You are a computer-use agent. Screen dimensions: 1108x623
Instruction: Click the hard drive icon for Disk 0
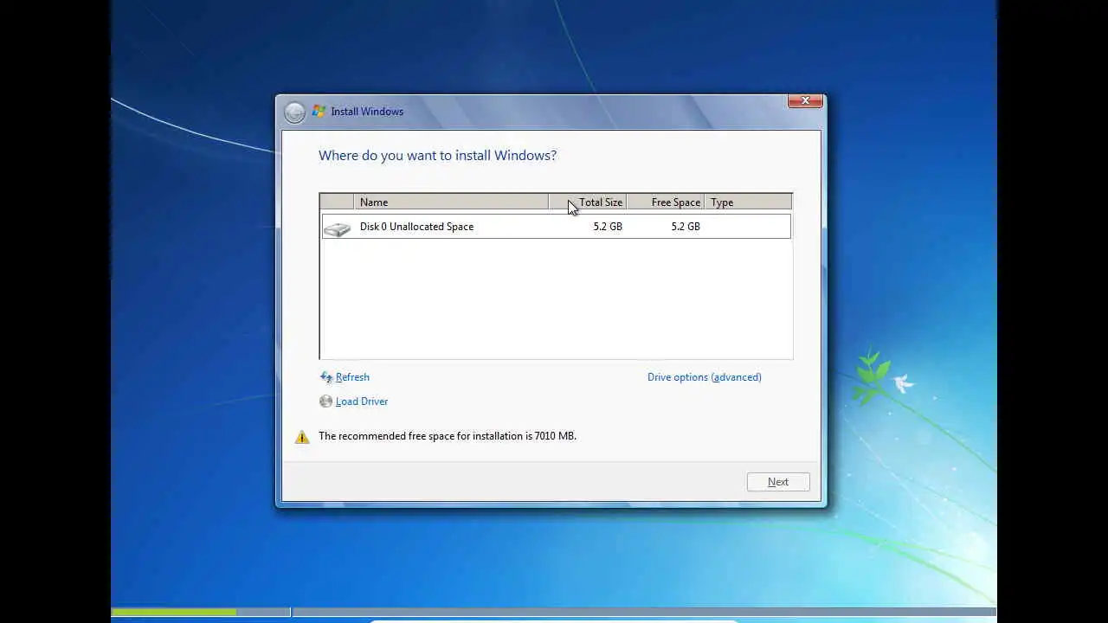pyautogui.click(x=338, y=228)
